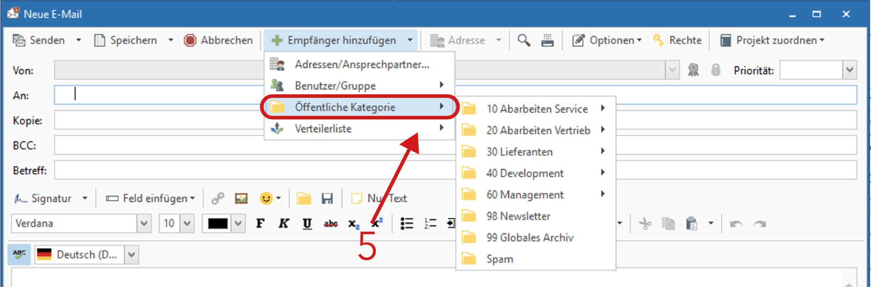Select Adressen/Ansprechpartner... menu entry
This screenshot has height=287, width=871.
(x=359, y=64)
